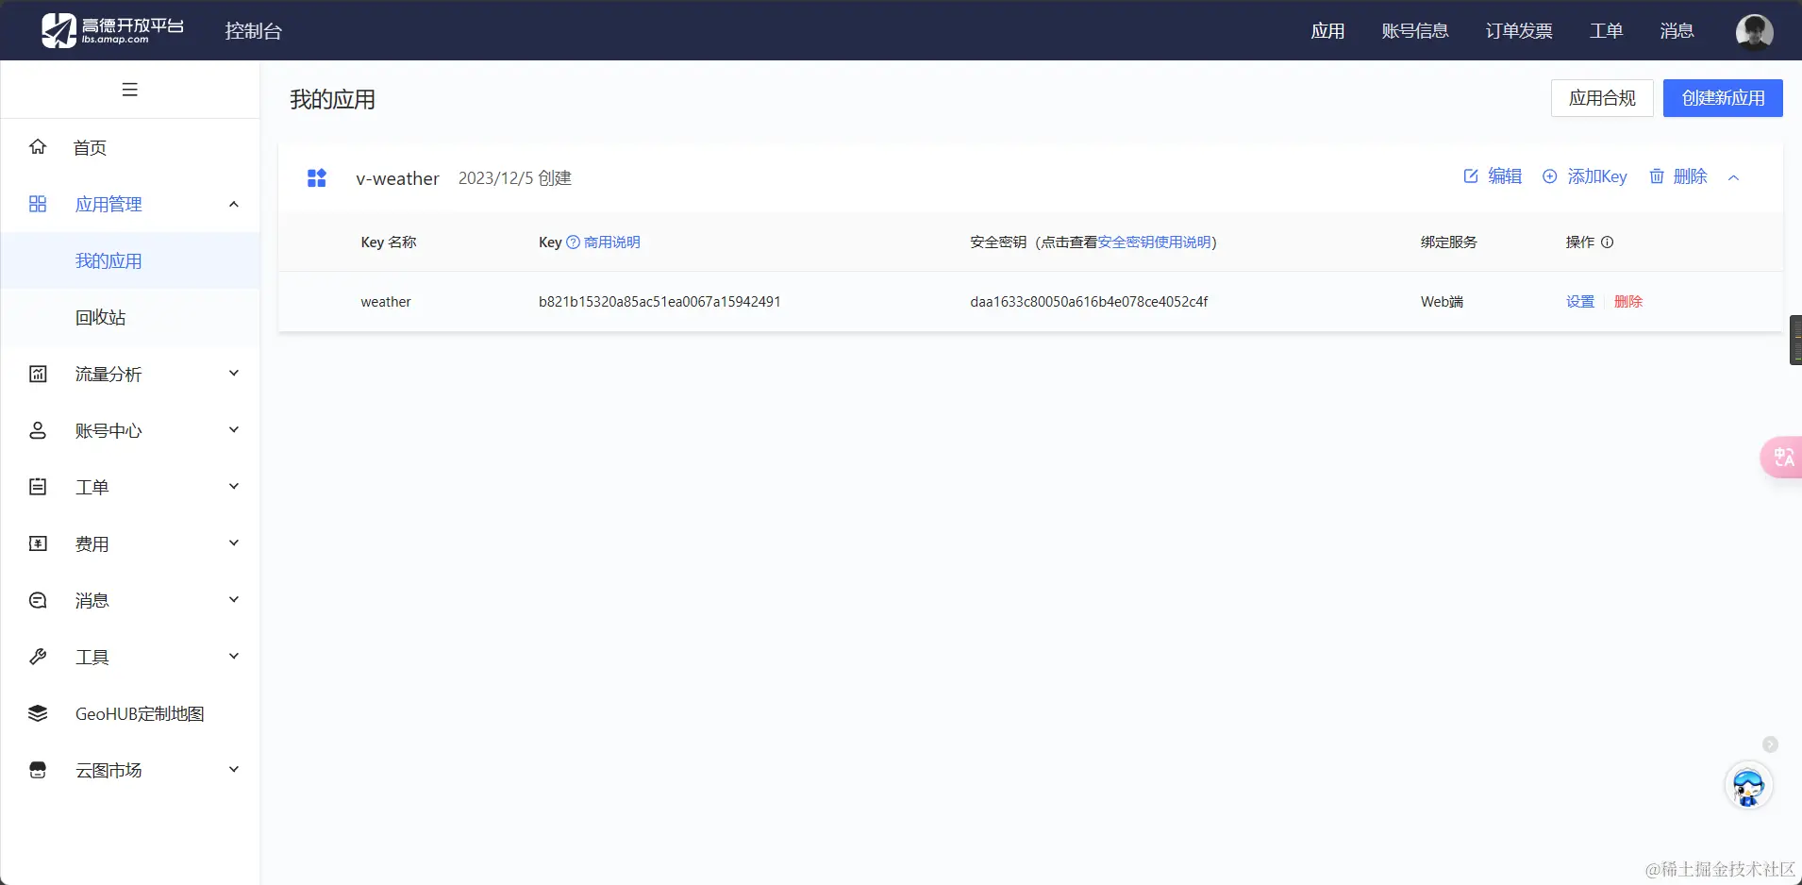Click the pencil edit icon for v-weather
Viewport: 1802px width, 885px height.
click(x=1471, y=176)
